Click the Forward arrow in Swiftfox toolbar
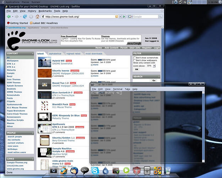 [x=17, y=17]
